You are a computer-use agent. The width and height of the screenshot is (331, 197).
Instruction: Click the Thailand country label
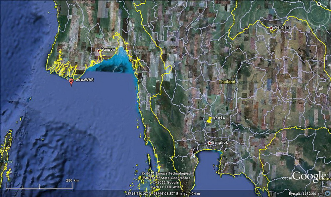coord(227,82)
